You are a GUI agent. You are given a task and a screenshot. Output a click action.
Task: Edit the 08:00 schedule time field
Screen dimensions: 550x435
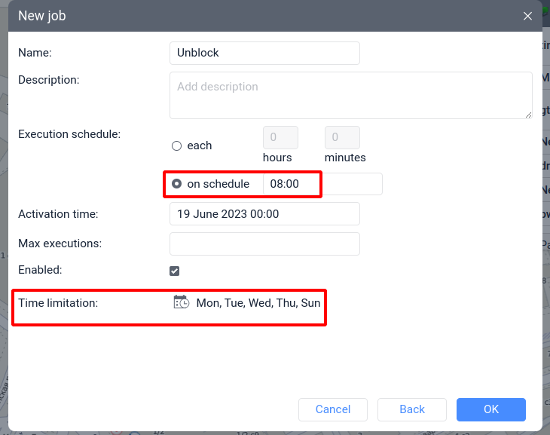(x=291, y=184)
